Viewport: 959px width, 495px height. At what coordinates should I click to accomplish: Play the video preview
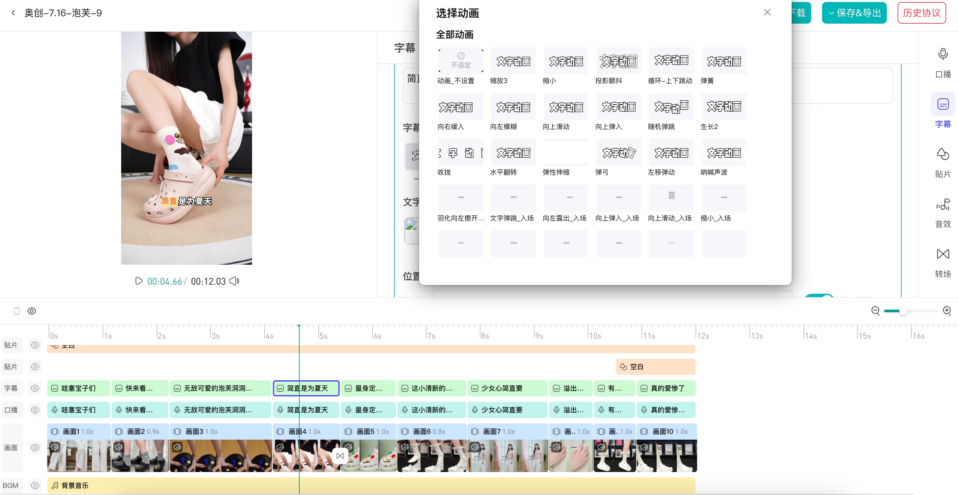point(138,281)
